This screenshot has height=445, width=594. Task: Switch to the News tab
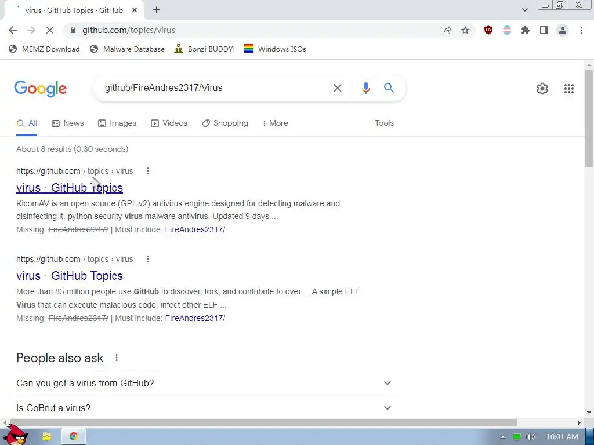click(68, 123)
